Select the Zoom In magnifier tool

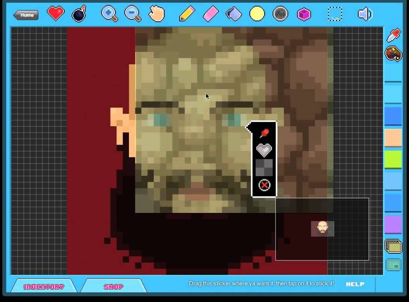(x=109, y=13)
